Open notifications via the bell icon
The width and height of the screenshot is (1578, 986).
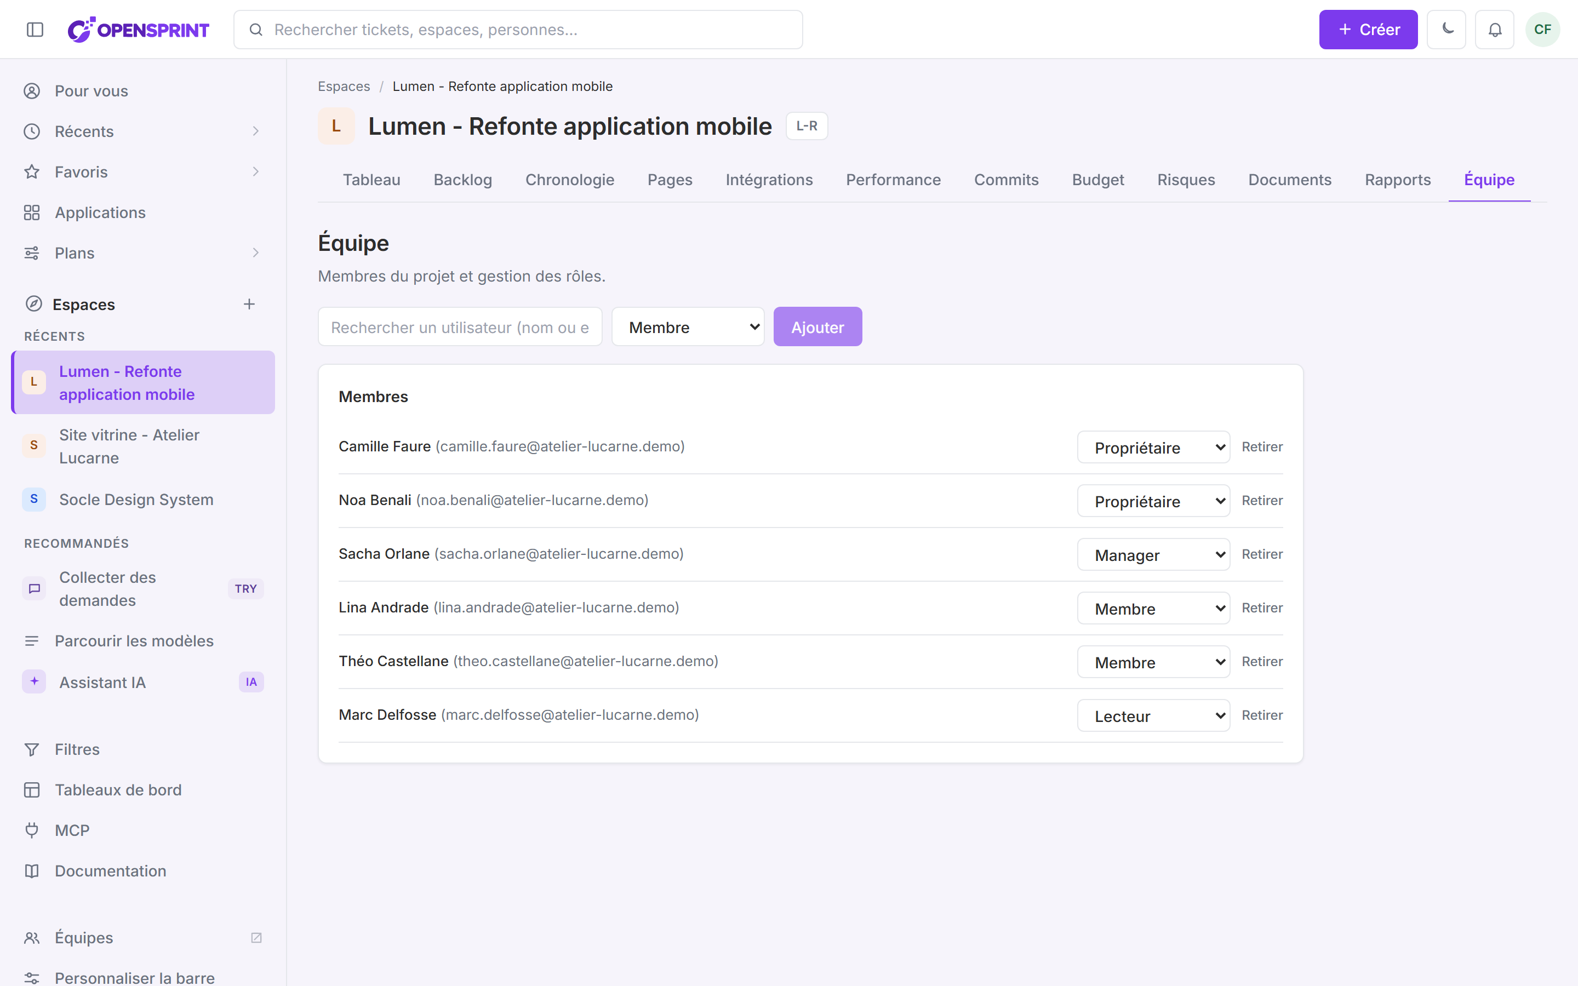coord(1495,30)
